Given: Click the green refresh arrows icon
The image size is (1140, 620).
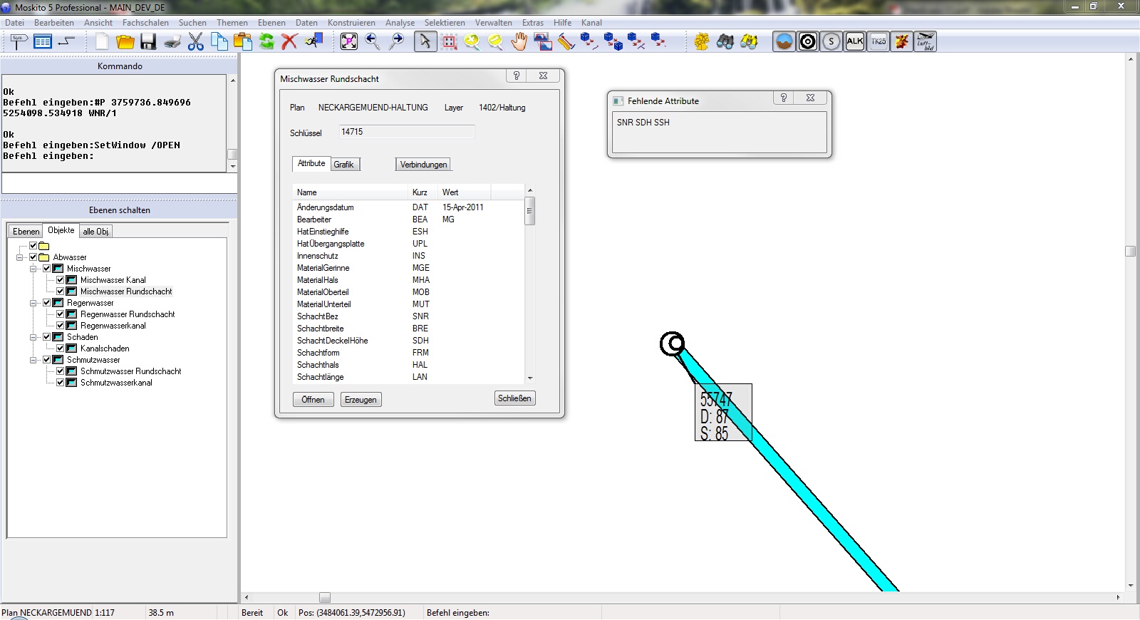Looking at the screenshot, I should coord(266,42).
